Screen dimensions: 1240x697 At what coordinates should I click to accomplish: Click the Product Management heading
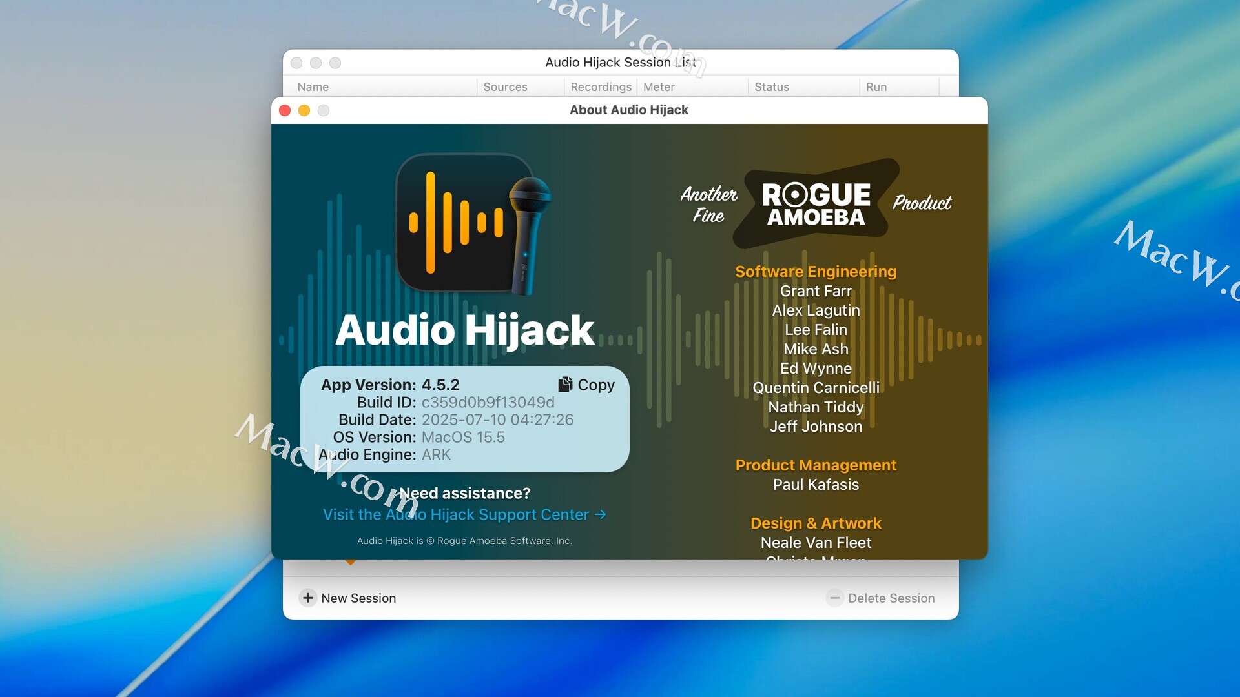816,465
